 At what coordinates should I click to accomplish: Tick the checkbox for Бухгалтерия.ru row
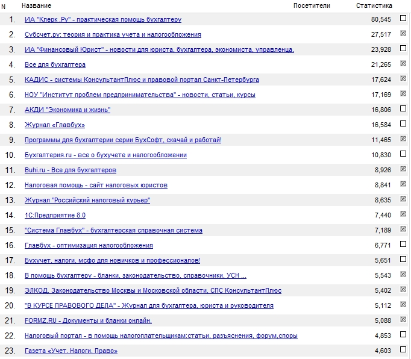coord(403,154)
